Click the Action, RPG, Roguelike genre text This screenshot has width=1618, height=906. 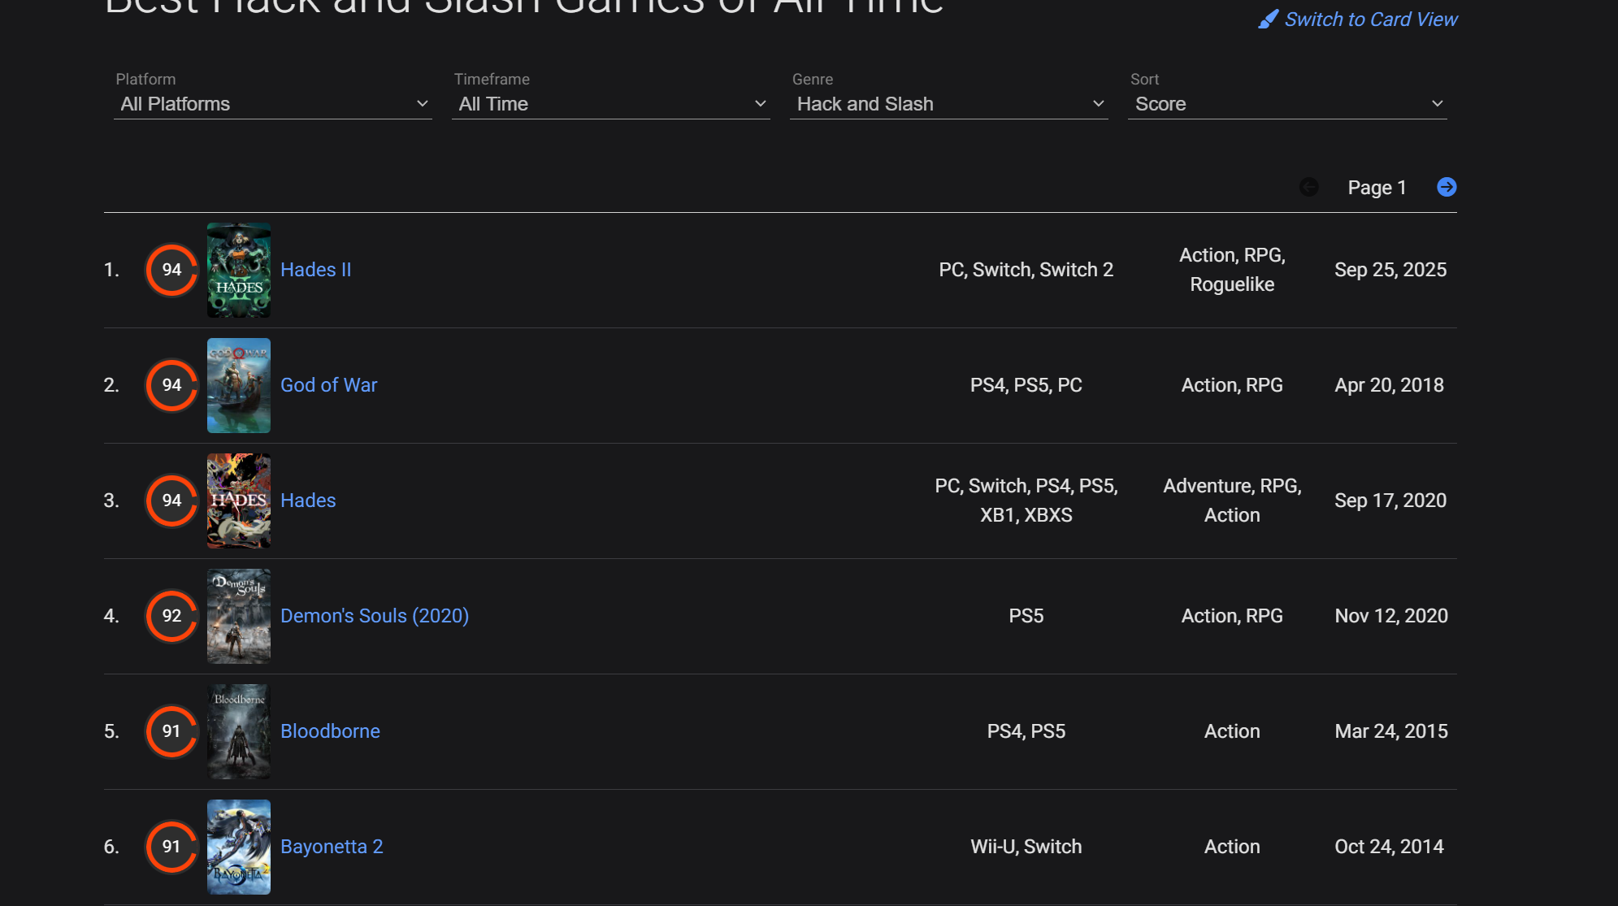tap(1232, 270)
